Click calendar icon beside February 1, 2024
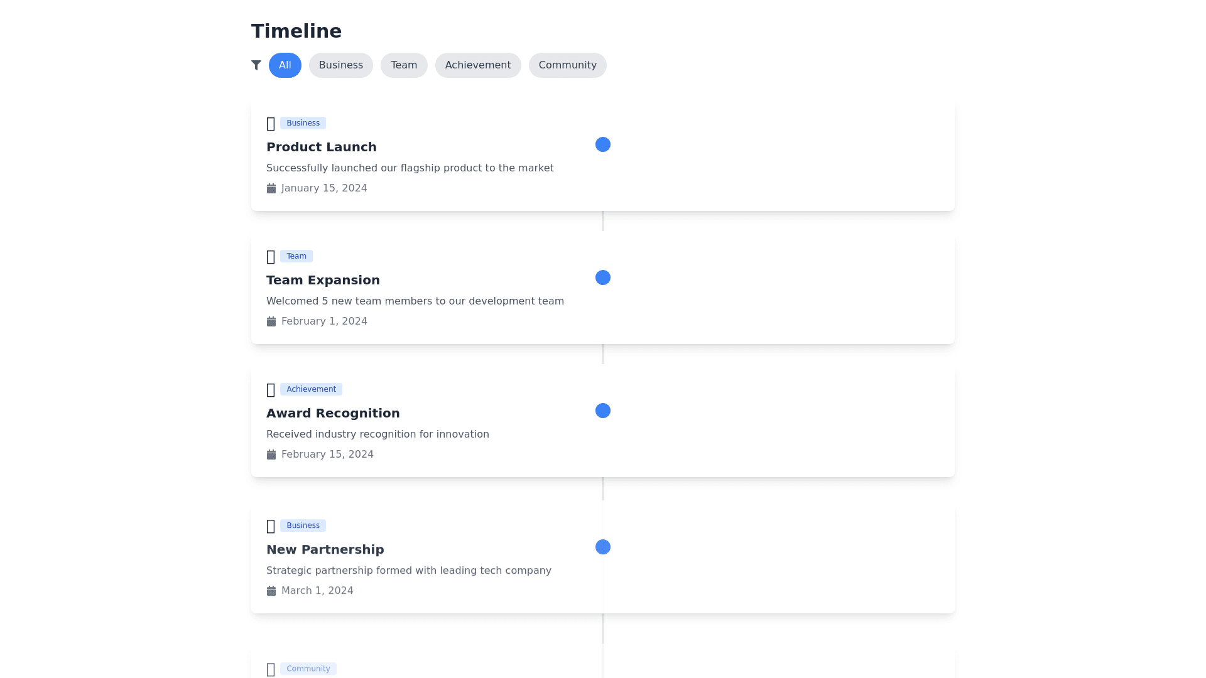Viewport: 1206px width, 678px height. [x=271, y=321]
